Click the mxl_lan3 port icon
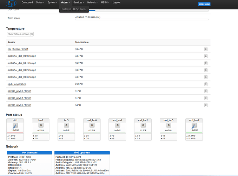The height and width of the screenshot is (176, 238). [x=168, y=126]
